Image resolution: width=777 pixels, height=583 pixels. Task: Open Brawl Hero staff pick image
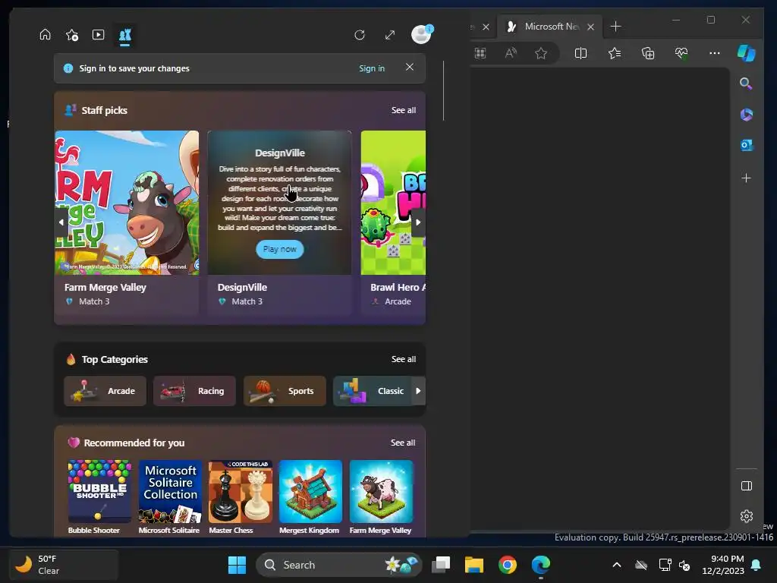393,202
